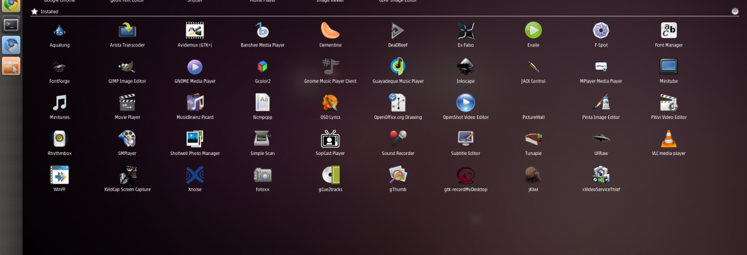
Task: Launch OpenOffice.org Drawing
Action: tap(398, 103)
